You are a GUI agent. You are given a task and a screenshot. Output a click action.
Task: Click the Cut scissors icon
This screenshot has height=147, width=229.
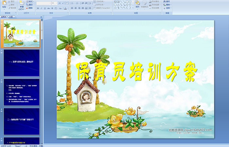point(9,1)
